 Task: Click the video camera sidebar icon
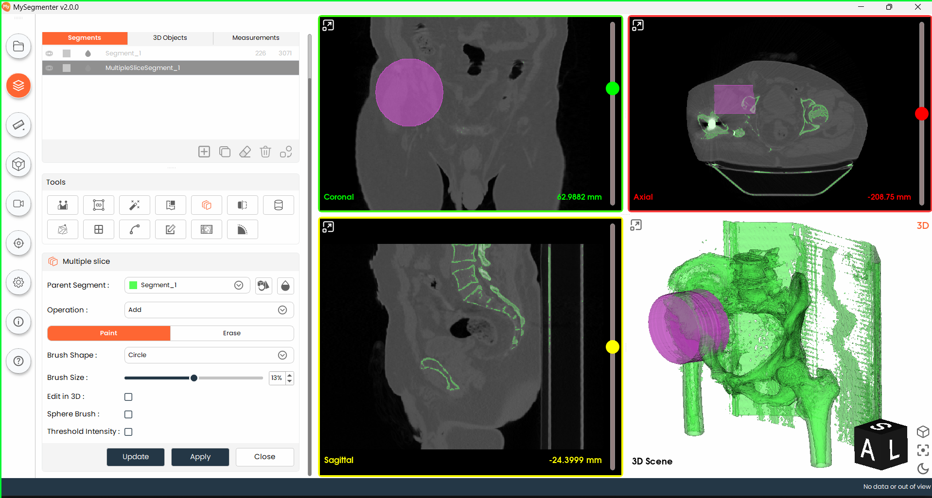[x=18, y=204]
